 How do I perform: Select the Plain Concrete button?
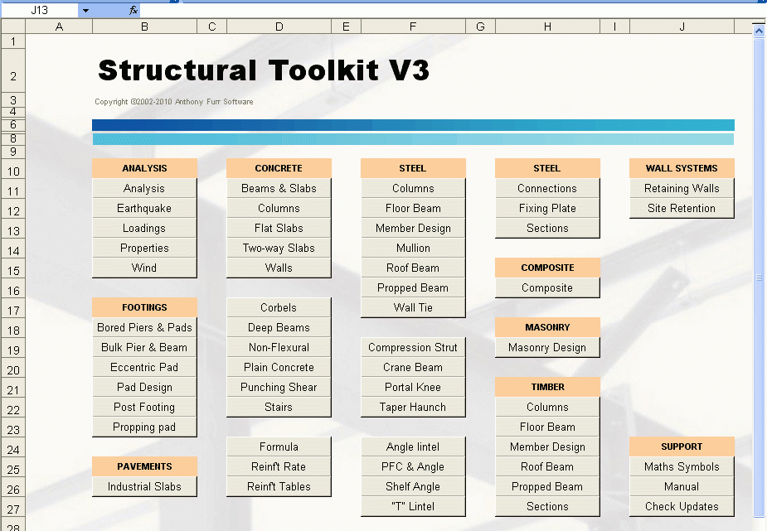click(x=279, y=367)
